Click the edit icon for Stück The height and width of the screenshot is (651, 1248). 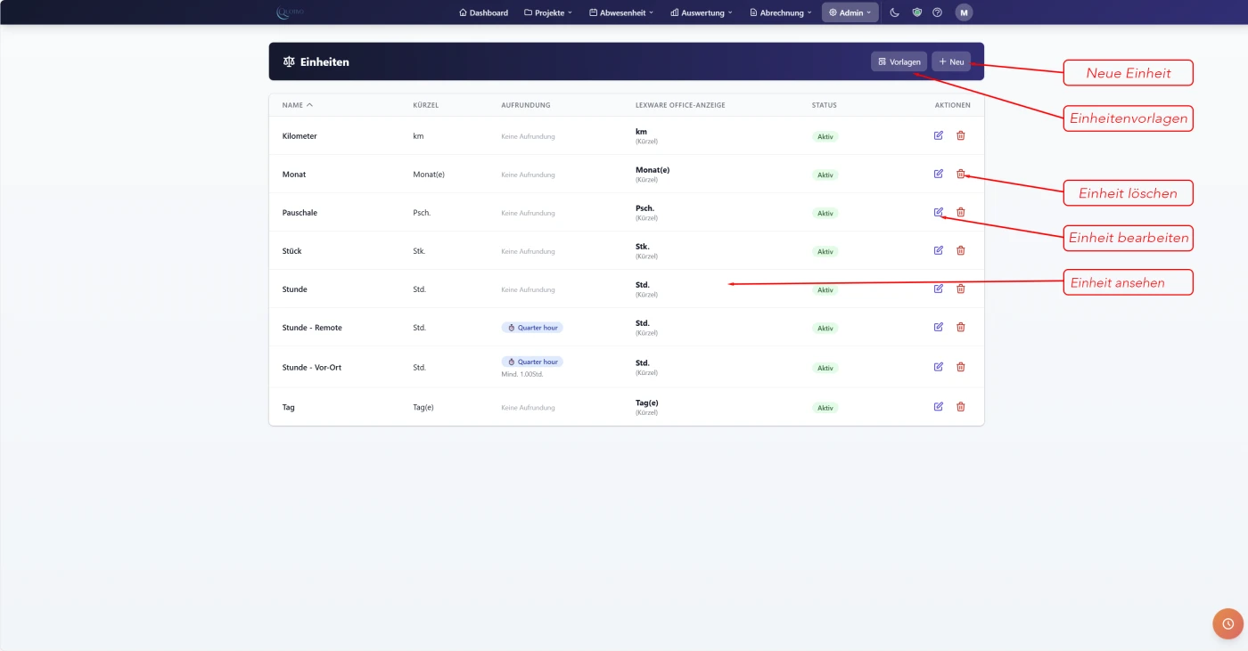point(938,250)
